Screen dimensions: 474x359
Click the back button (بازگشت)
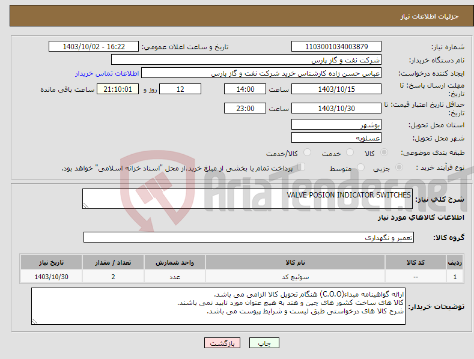pyautogui.click(x=222, y=343)
